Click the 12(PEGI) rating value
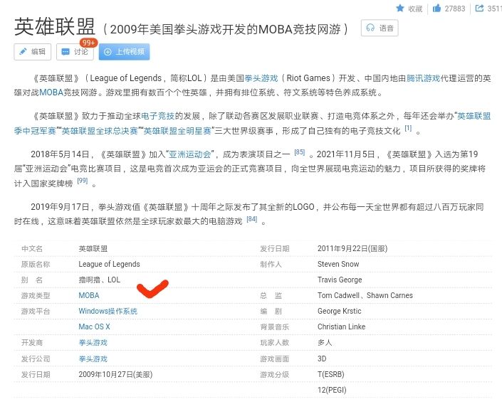This screenshot has width=502, height=414. (x=332, y=390)
